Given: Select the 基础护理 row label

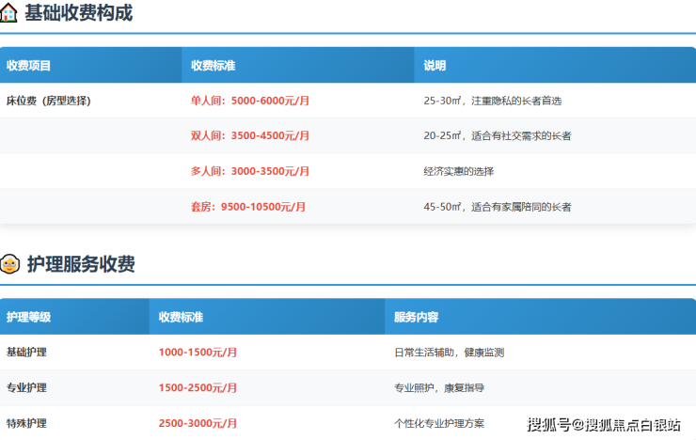Looking at the screenshot, I should [x=26, y=353].
